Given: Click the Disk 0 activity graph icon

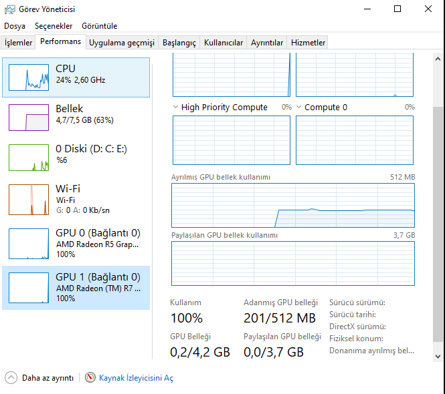Looking at the screenshot, I should click(x=29, y=158).
